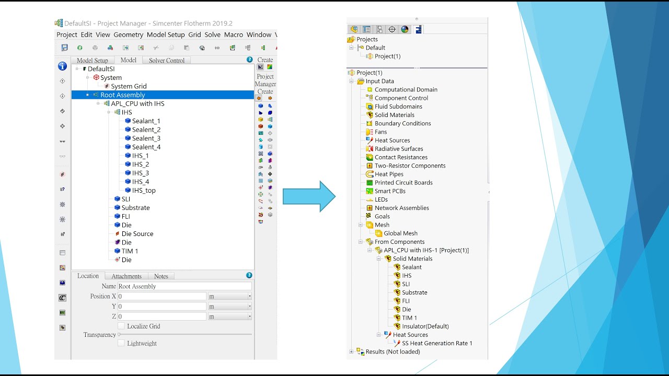Click the hierarchy tab icon in right panel
The width and height of the screenshot is (669, 376).
tap(379, 29)
